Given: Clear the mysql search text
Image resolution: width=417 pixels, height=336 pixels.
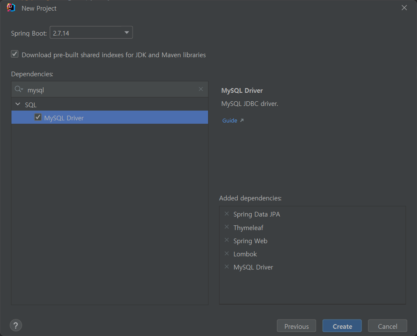Looking at the screenshot, I should tap(201, 89).
